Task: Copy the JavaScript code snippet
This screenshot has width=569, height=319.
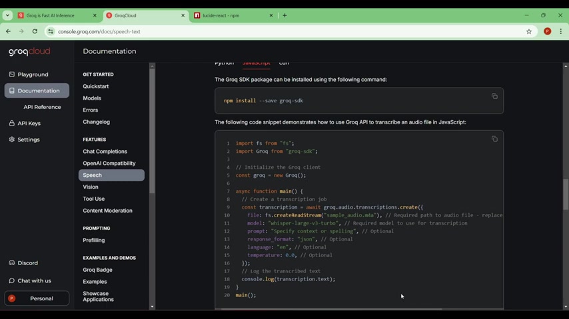Action: pos(494,139)
